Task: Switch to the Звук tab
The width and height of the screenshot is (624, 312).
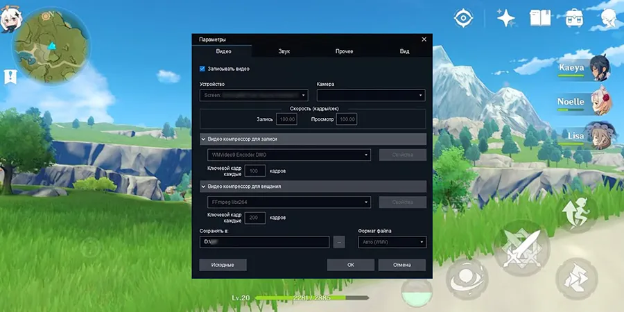Action: [x=284, y=51]
